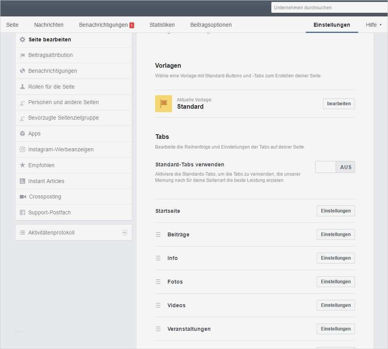Click the Facebook icon beside Support-Postfach
This screenshot has height=349, width=388.
22,212
